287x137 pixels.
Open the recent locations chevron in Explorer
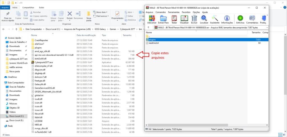pyautogui.click(x=13, y=29)
